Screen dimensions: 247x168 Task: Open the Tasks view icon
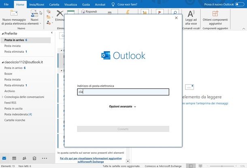[34, 158]
